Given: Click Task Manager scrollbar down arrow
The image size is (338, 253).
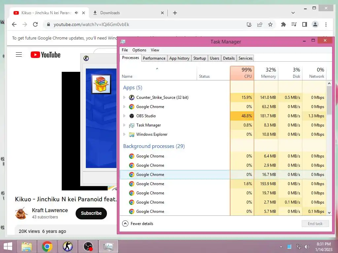Looking at the screenshot, I should (x=329, y=212).
